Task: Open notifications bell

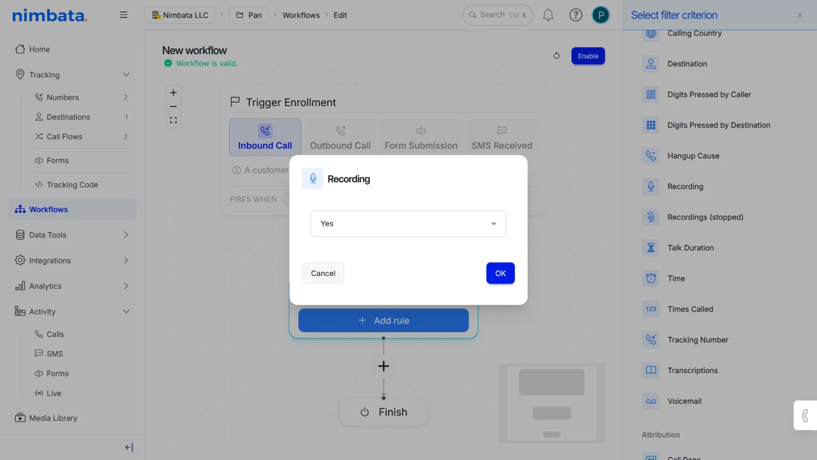Action: point(548,15)
